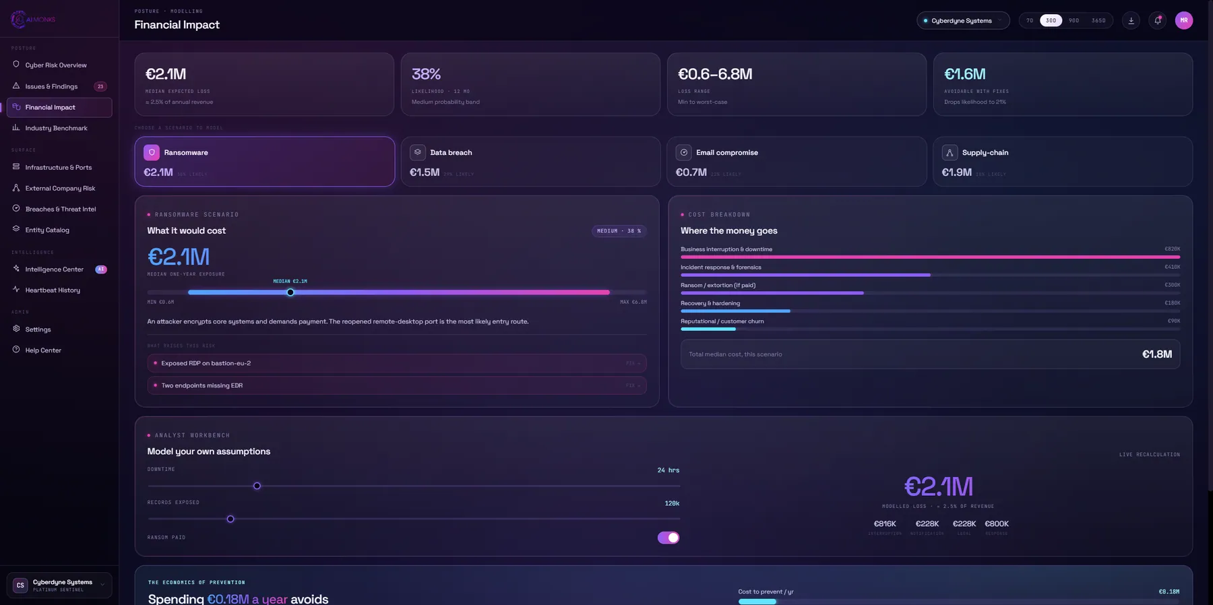Click the Infrastructure & Ports server icon

[16, 167]
